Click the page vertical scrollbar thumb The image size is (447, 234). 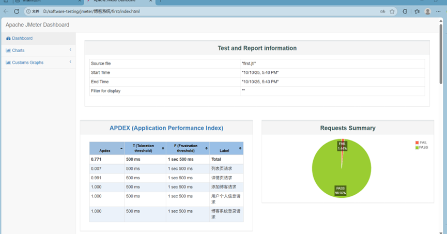[441, 54]
